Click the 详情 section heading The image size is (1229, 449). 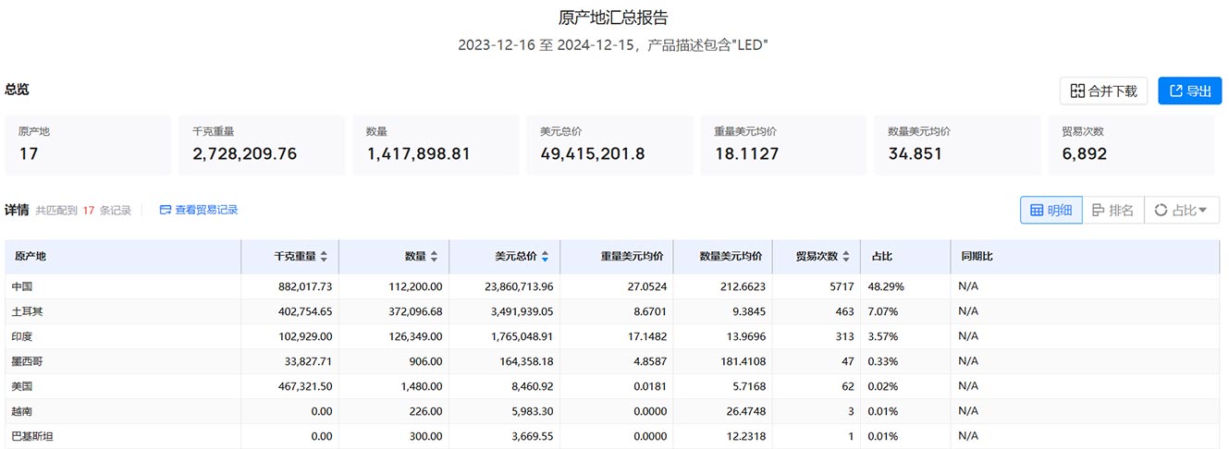click(17, 210)
